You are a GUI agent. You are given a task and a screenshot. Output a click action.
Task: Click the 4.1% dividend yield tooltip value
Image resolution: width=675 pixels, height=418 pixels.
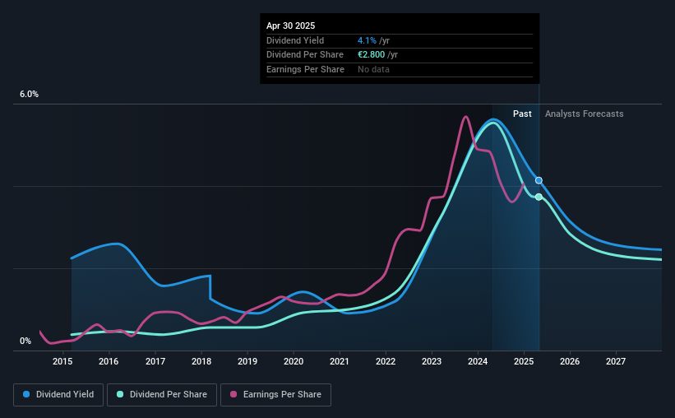[368, 40]
